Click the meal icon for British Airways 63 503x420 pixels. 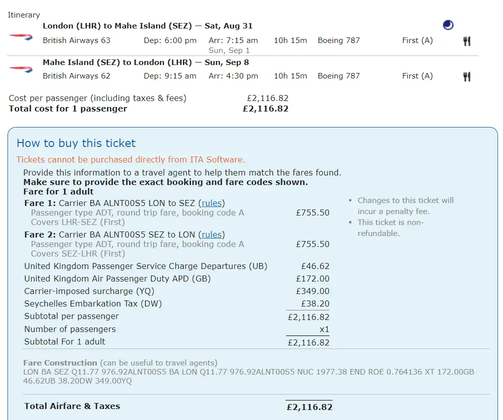pyautogui.click(x=466, y=41)
